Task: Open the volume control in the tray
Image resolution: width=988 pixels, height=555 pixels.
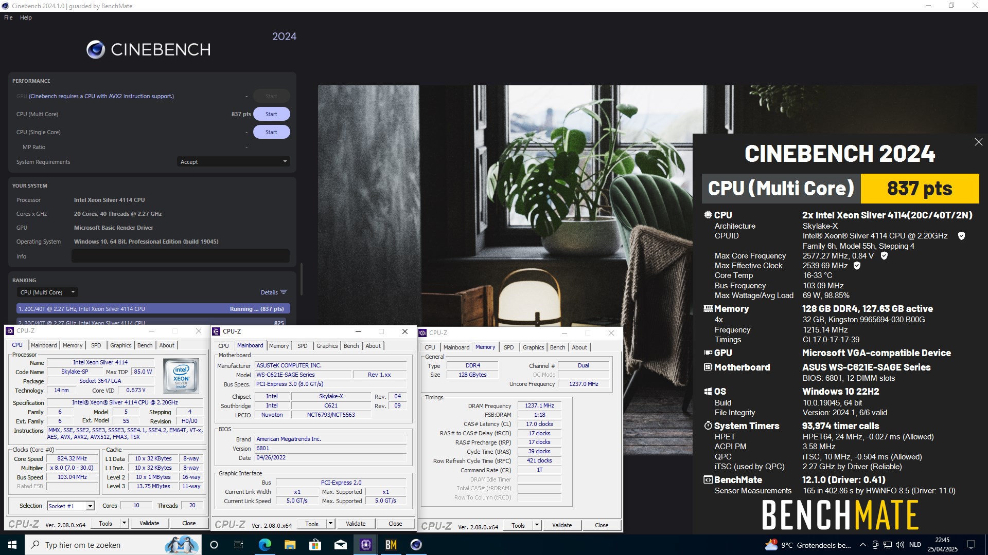Action: point(899,545)
